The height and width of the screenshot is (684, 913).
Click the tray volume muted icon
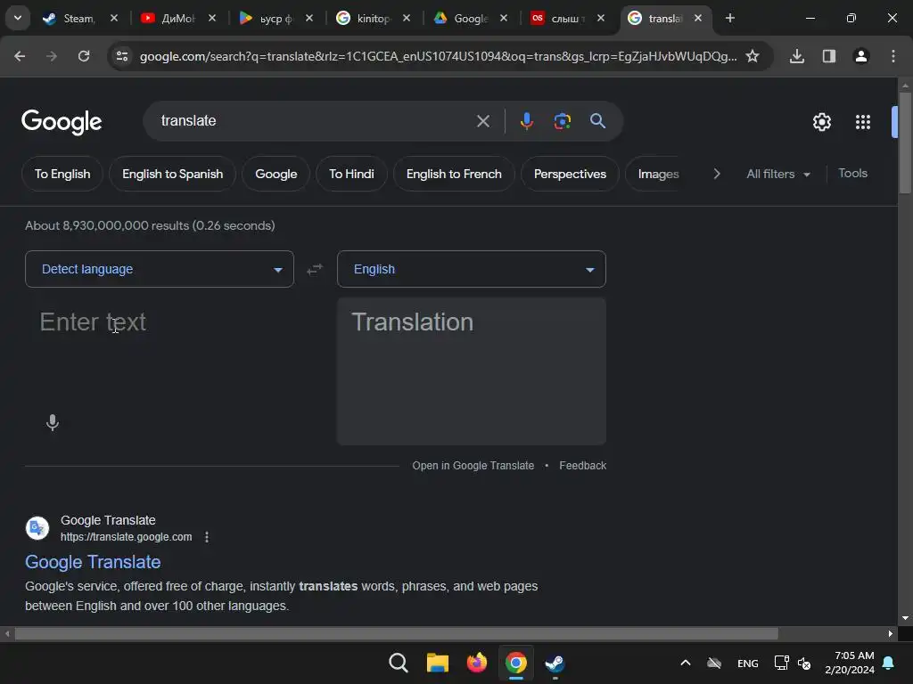tap(804, 663)
